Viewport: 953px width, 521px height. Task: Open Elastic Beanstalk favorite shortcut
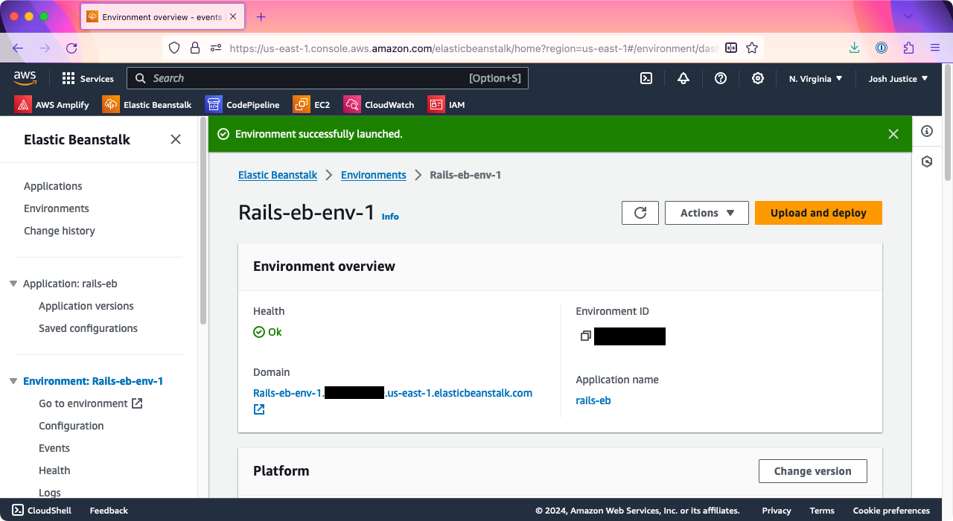pos(147,104)
